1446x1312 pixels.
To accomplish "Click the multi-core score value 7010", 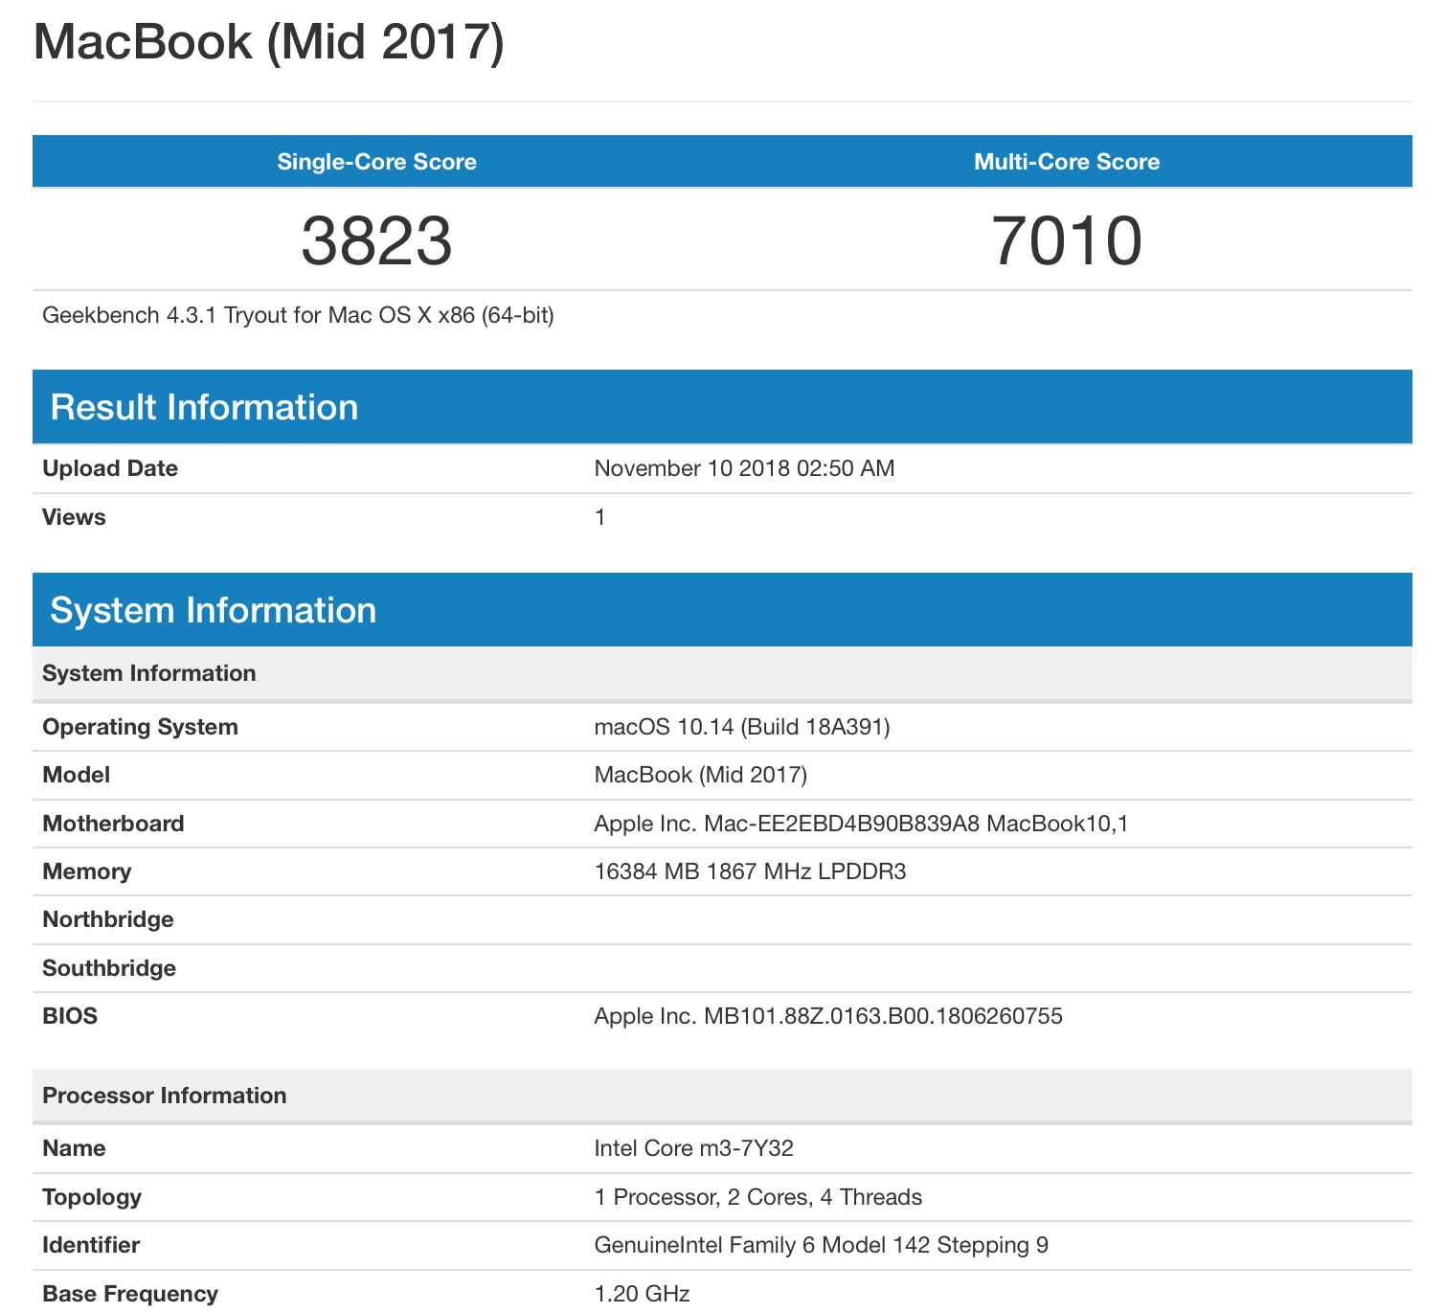I will click(x=1067, y=241).
